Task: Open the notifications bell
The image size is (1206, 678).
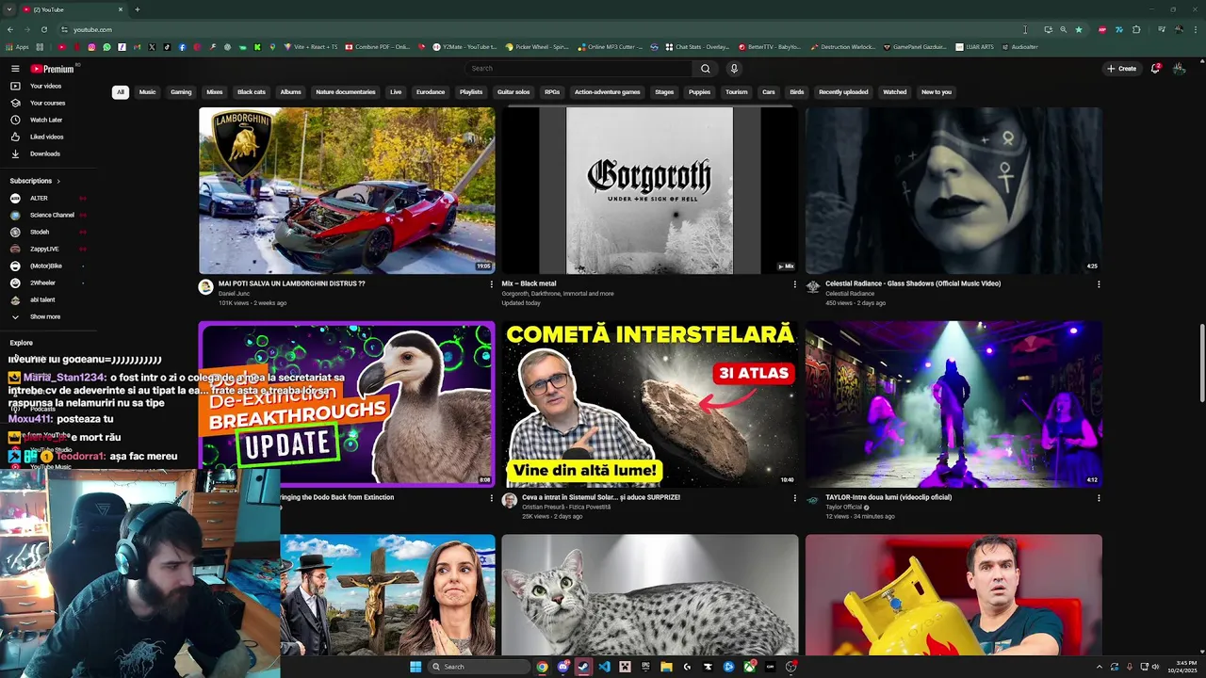Action: pos(1155,69)
